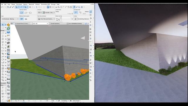The image size is (188, 106).
Task: Select the syringe inject parameters icon
Action: [x=13, y=7]
